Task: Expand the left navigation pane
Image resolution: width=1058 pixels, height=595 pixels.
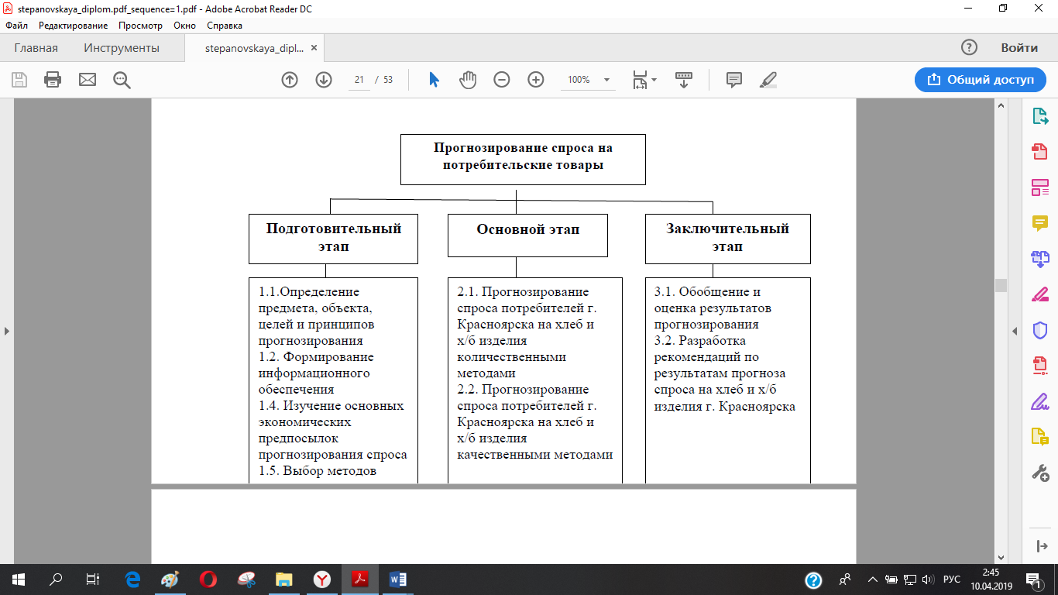Action: (x=7, y=331)
